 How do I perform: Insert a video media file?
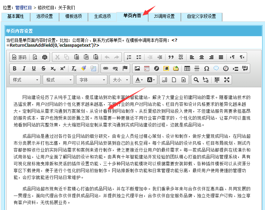tap(166, 68)
